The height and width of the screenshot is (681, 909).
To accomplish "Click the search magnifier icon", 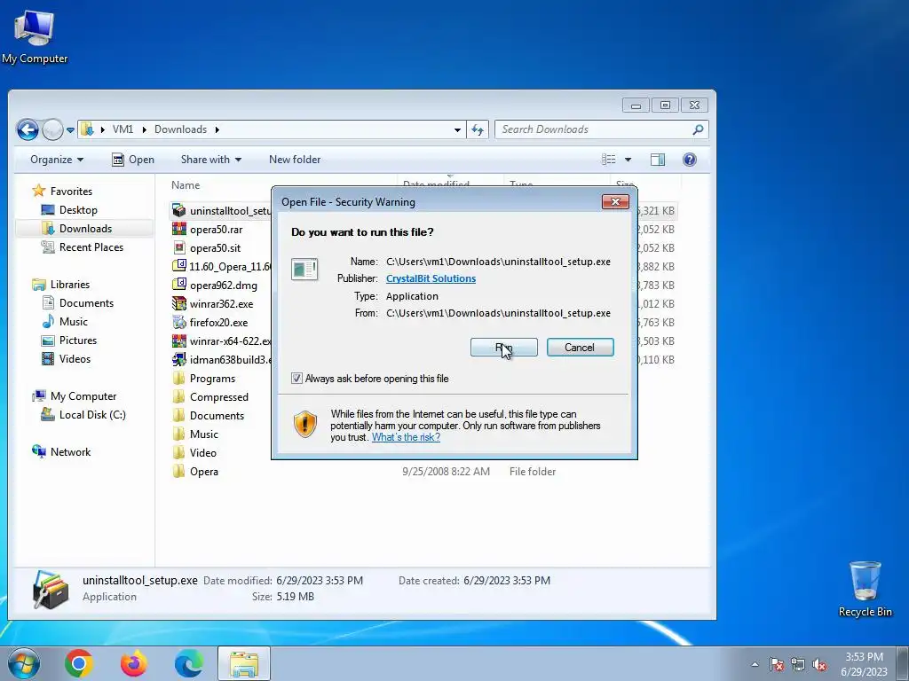I will pos(698,129).
